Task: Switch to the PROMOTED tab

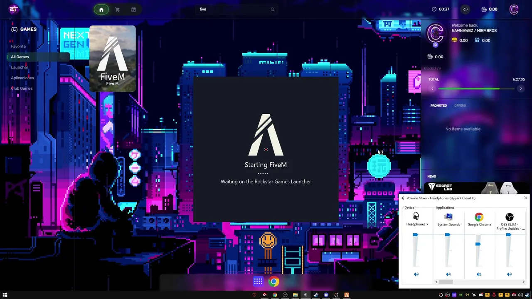Action: point(438,105)
